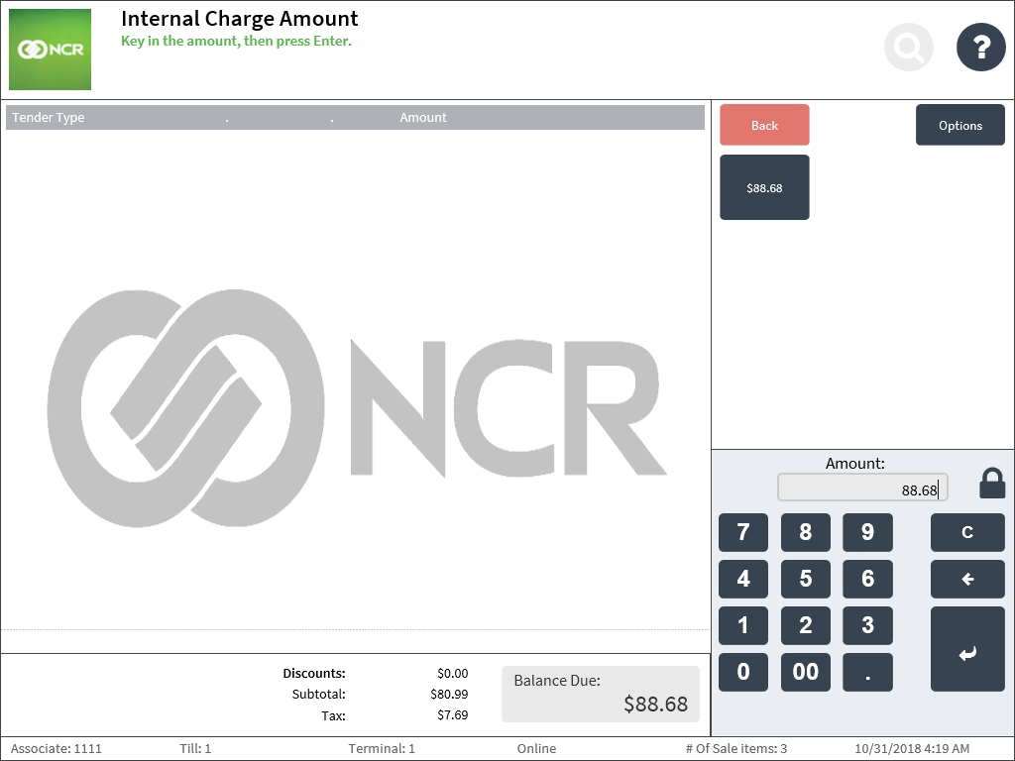Click the padlock icon beside Amount field
The image size is (1015, 761).
pyautogui.click(x=991, y=484)
